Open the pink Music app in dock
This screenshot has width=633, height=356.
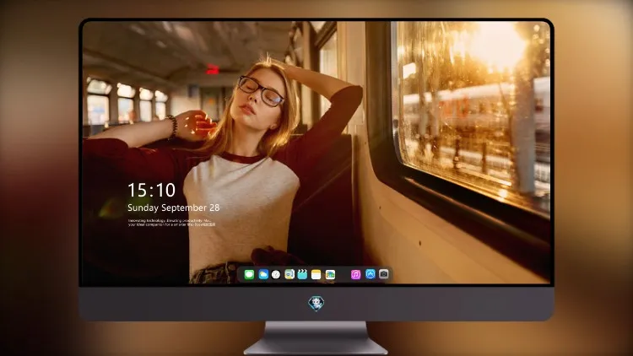pyautogui.click(x=355, y=274)
